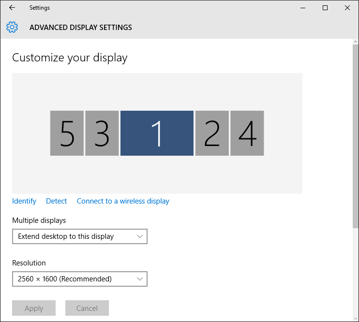This screenshot has width=359, height=322.
Task: Open the Multiple displays dropdown
Action: point(80,236)
